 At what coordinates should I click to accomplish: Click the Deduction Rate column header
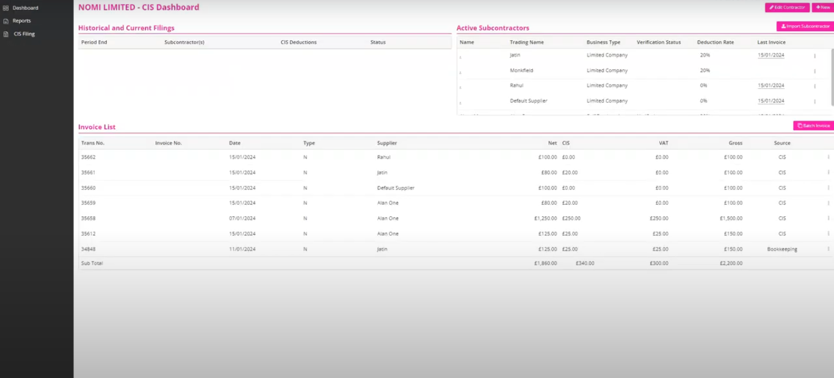tap(716, 42)
